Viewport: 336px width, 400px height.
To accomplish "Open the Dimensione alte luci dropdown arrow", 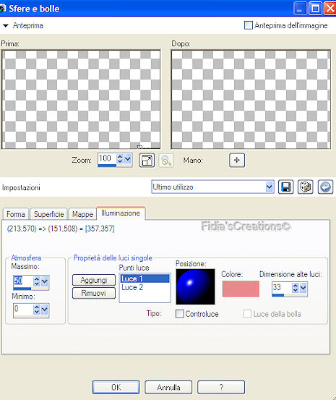I will click(303, 288).
